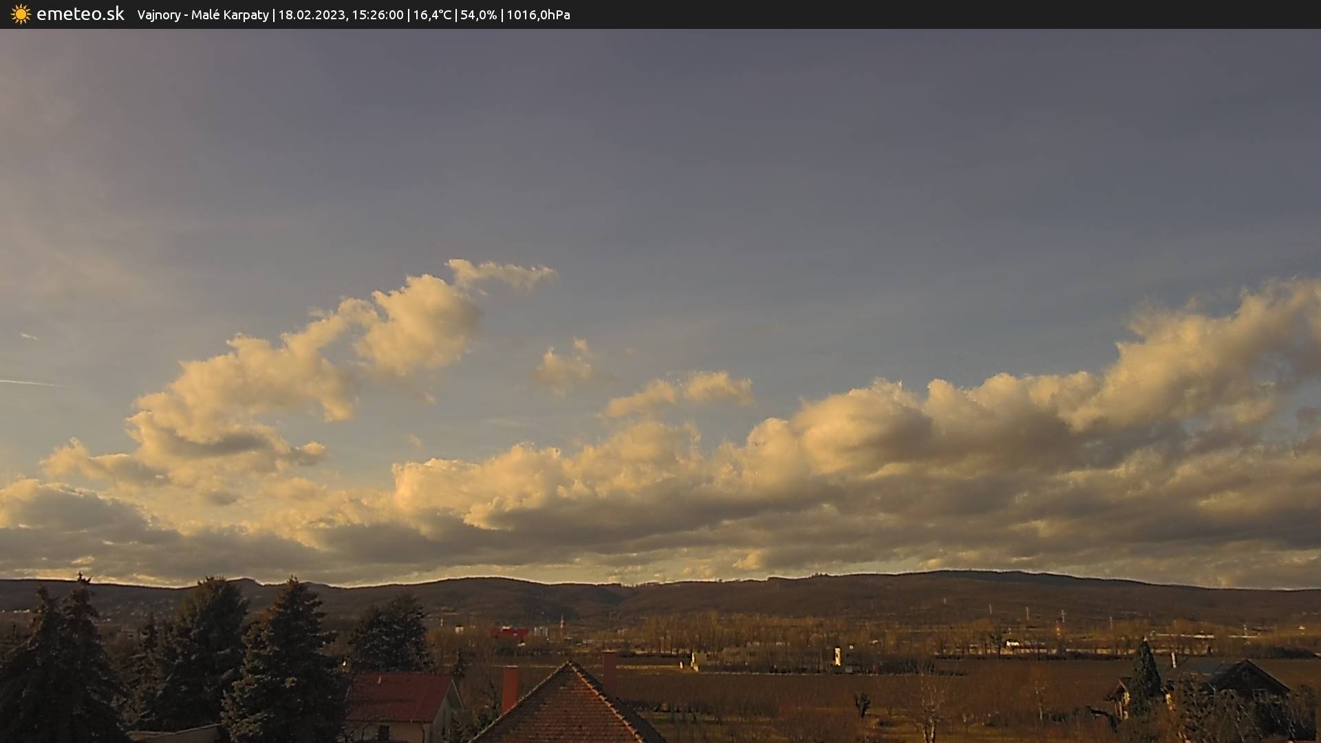
Task: Click the Vajnory - Malé Karpaty location label
Action: click(202, 15)
